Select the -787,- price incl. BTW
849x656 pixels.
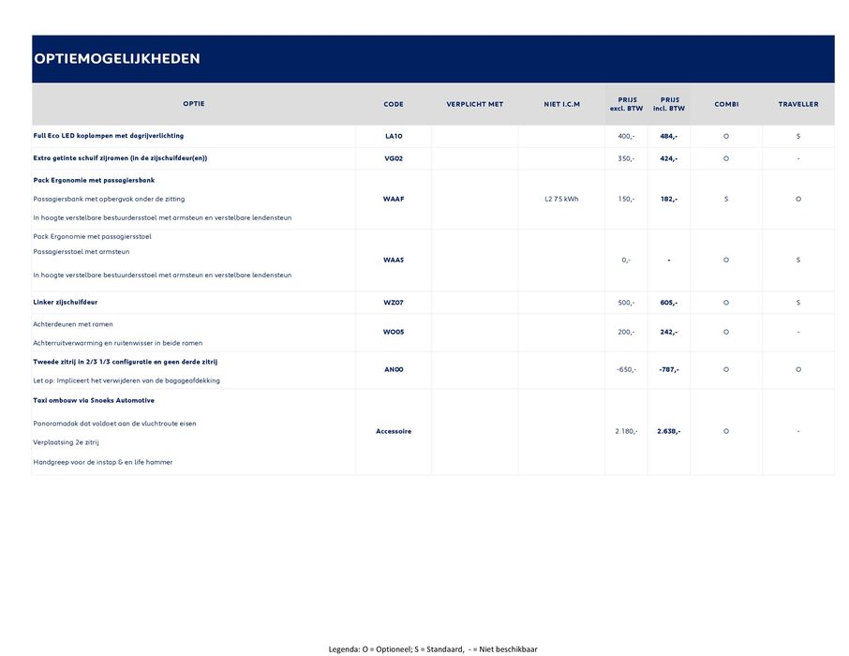tap(668, 369)
